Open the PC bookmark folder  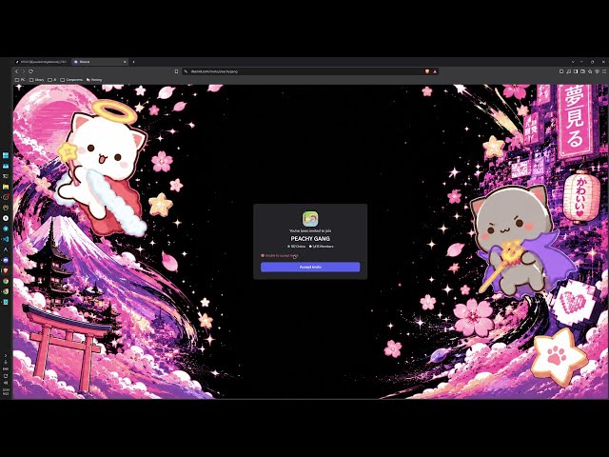pyautogui.click(x=20, y=80)
